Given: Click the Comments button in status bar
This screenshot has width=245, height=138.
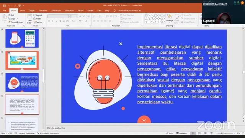Looking at the screenshot, I should (x=182, y=133).
